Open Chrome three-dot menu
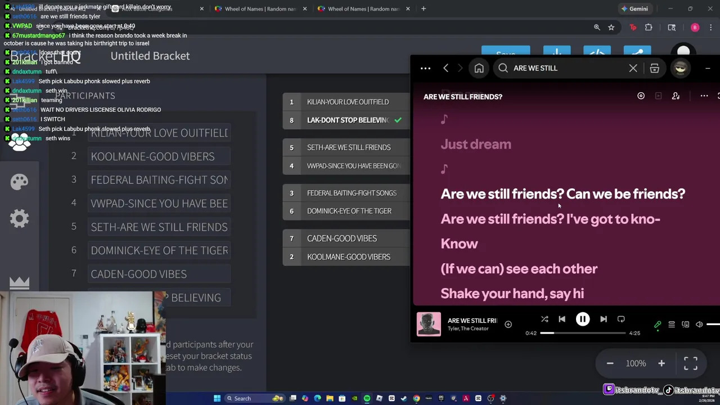Viewport: 720px width, 405px height. 712,28
